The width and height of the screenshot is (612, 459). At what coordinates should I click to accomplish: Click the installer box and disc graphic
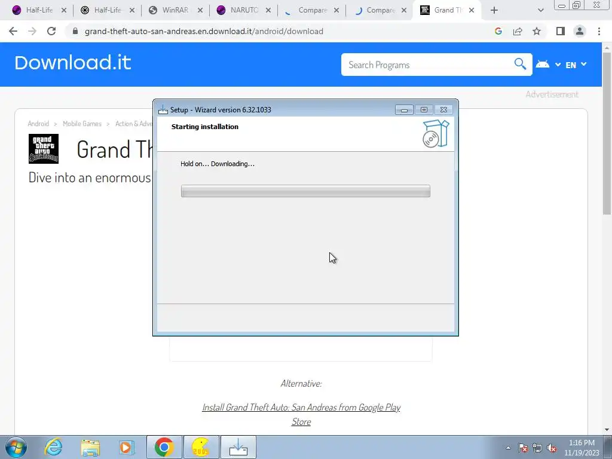[x=436, y=133]
